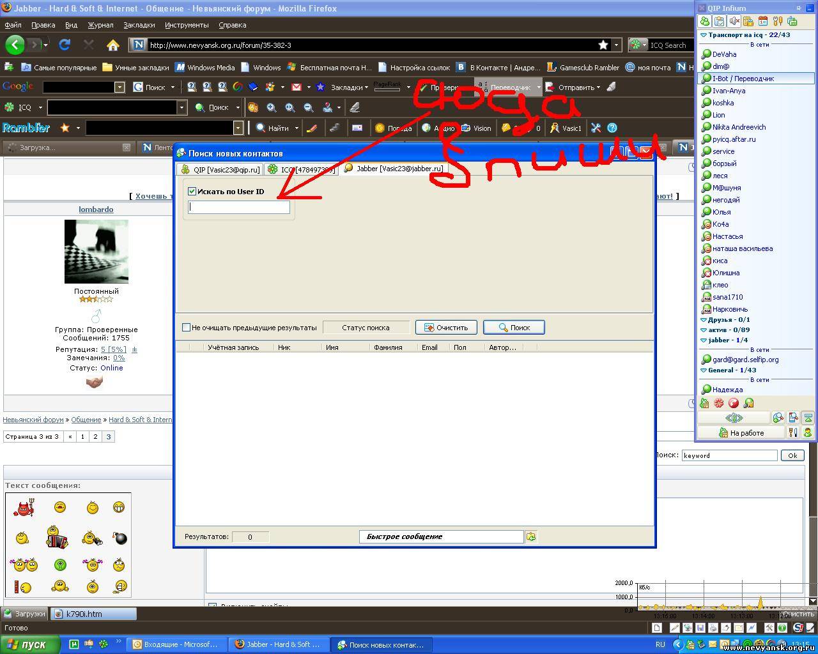Click the User ID search input field
The height and width of the screenshot is (654, 818).
(x=239, y=207)
